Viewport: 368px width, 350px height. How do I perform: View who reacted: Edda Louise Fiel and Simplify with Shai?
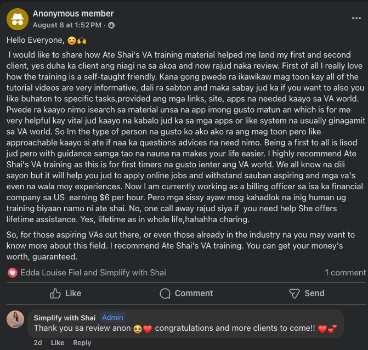click(x=93, y=273)
